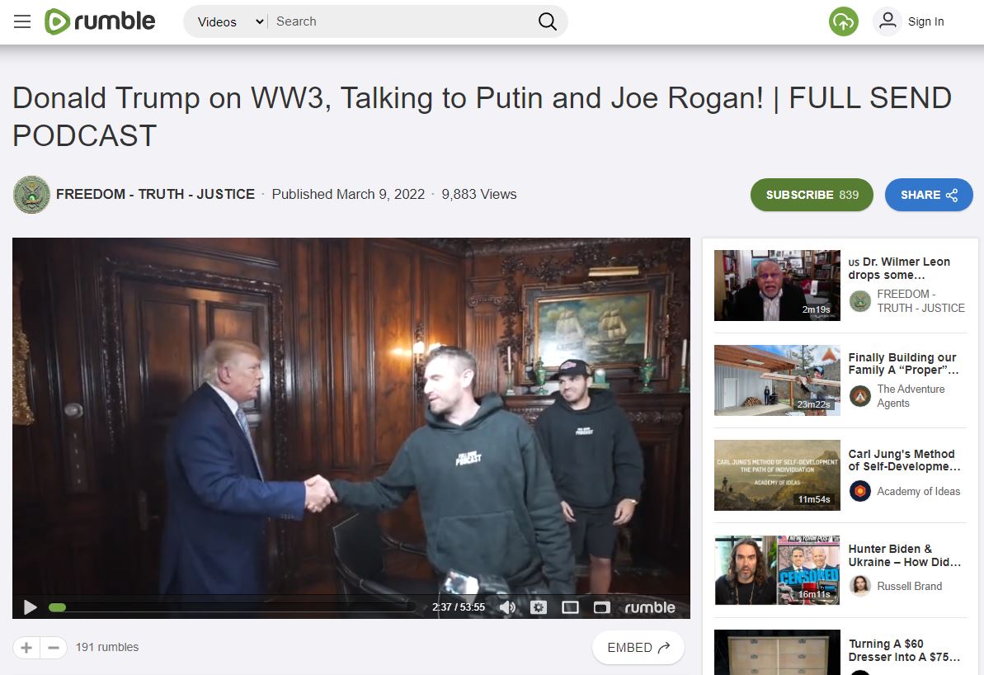Open the Hunter Biden & Ukraine video thumbnail
This screenshot has height=675, width=984.
pyautogui.click(x=777, y=570)
